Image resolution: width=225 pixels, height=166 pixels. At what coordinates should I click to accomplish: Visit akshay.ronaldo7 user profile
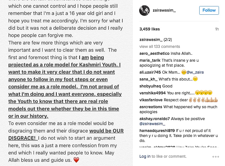155,119
